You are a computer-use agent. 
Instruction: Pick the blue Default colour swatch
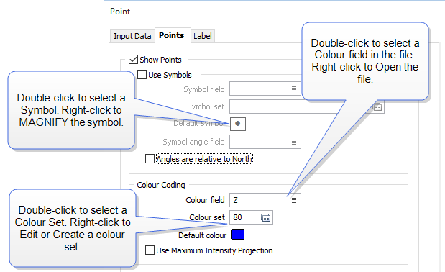click(x=238, y=235)
